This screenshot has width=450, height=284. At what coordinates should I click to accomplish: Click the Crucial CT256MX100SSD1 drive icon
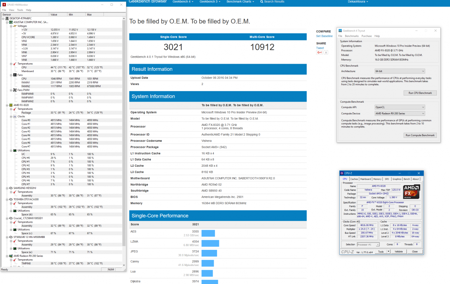[11, 218]
